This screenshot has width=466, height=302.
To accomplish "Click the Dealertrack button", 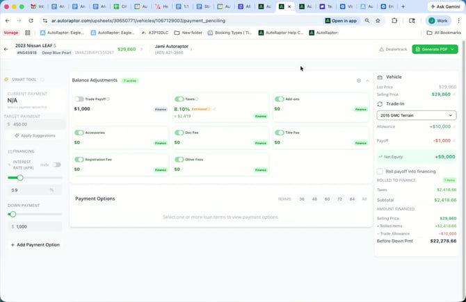I will (392, 49).
